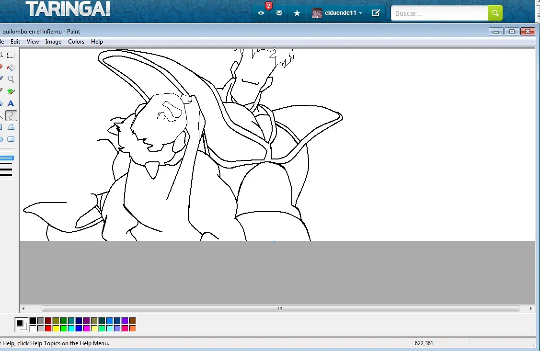540x351 pixels.
Task: Pick the white color swatch
Action: (x=33, y=328)
